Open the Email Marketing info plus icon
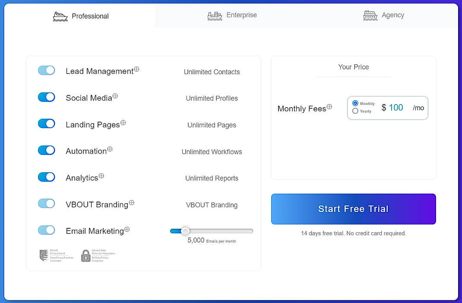Screen dimensions: 462x303 [x=127, y=229]
